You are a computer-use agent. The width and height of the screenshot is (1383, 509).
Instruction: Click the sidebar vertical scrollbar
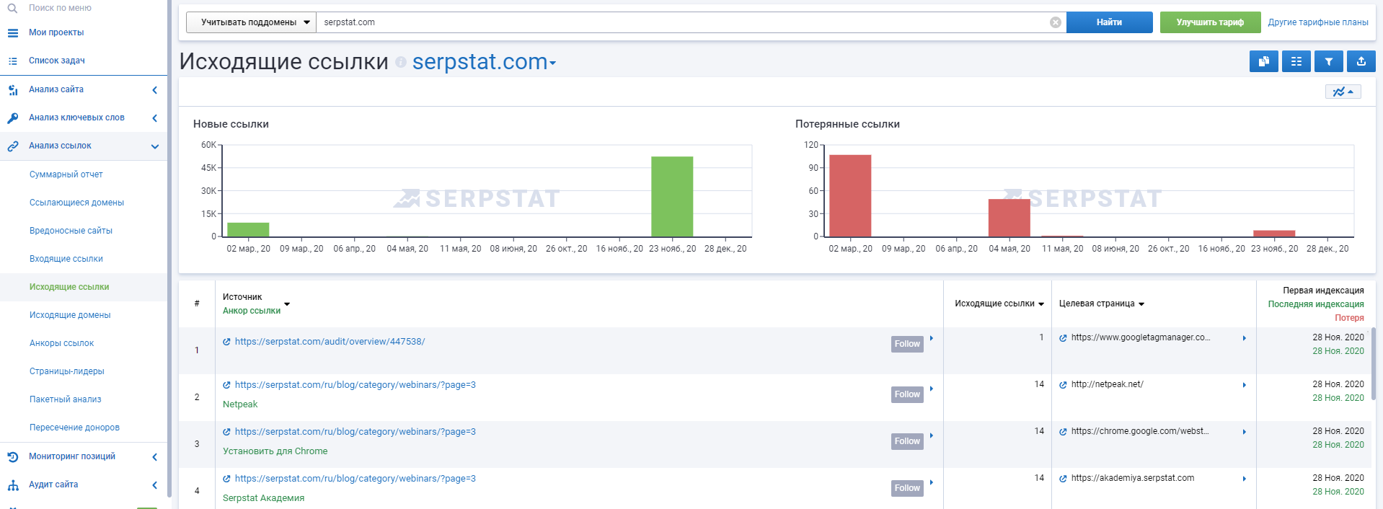169,249
